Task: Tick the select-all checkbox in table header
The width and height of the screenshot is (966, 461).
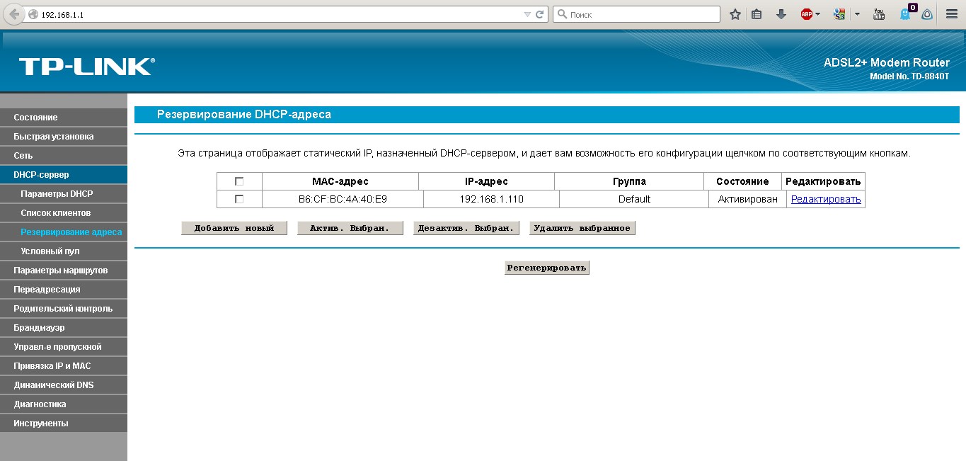Action: [x=239, y=181]
